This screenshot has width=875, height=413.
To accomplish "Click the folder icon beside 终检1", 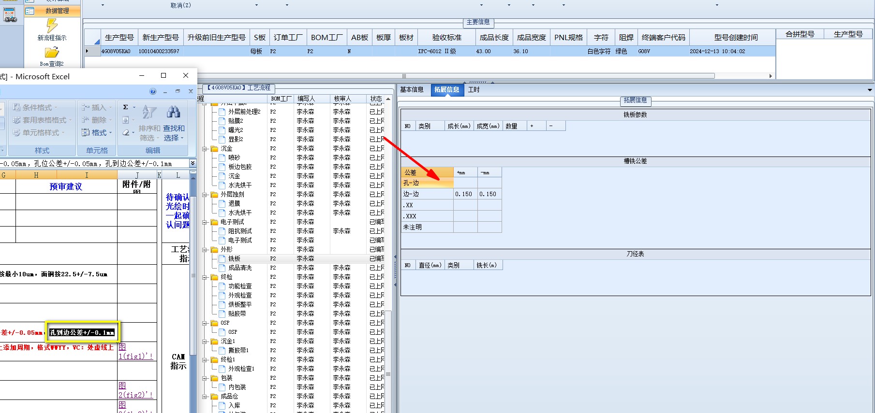I will [215, 359].
